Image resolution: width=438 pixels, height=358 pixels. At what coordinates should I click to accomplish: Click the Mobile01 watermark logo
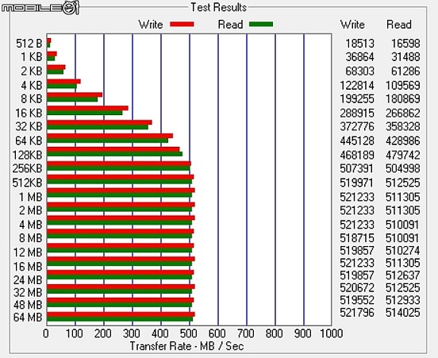coord(40,8)
